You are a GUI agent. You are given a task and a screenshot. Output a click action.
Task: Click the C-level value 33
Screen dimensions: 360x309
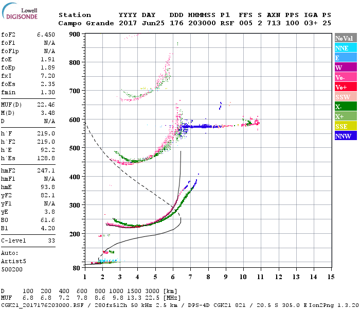(x=51, y=241)
